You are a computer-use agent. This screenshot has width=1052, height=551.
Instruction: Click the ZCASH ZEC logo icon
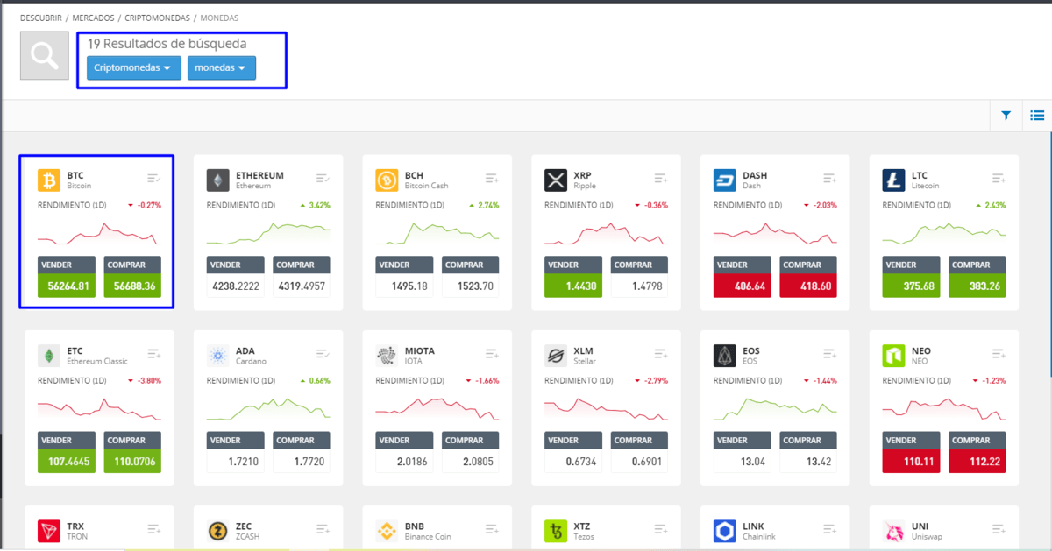coord(218,531)
